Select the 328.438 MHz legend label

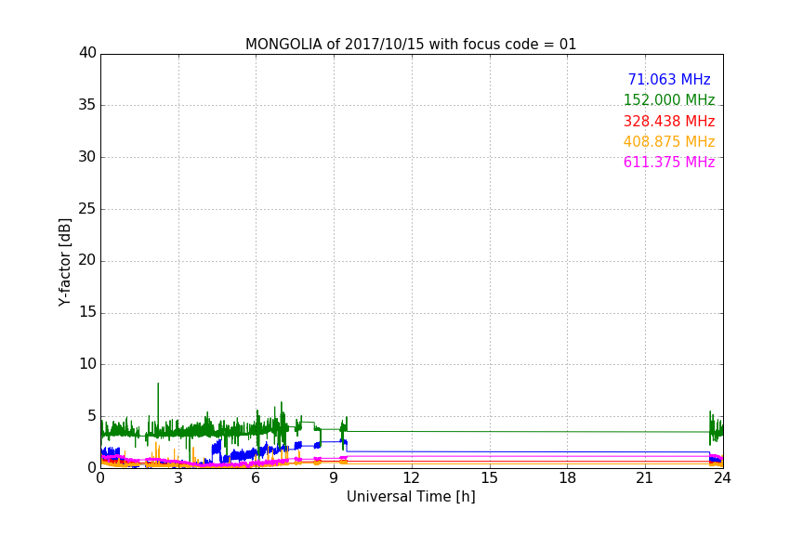(x=669, y=122)
